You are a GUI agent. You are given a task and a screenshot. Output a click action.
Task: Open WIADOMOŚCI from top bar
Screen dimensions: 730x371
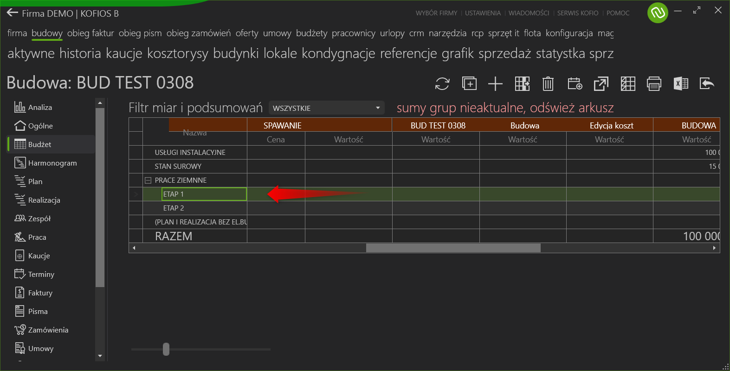[529, 13]
